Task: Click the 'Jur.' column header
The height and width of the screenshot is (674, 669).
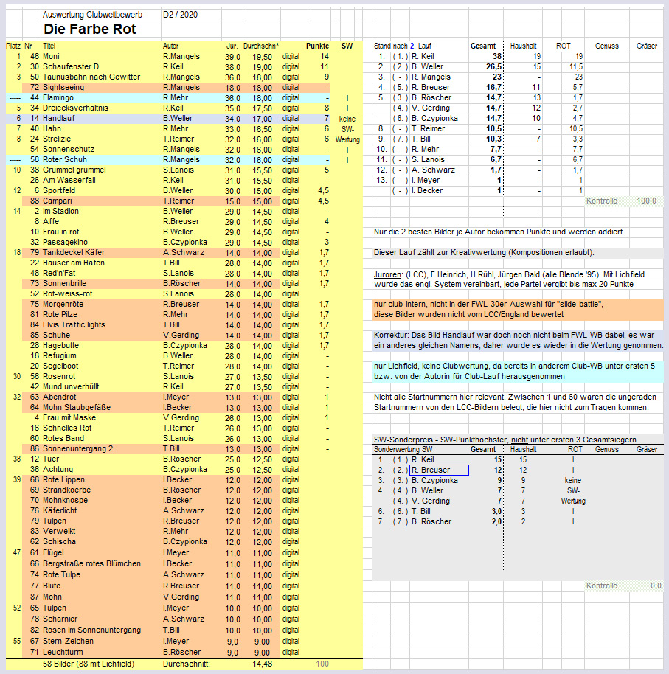Action: point(232,46)
